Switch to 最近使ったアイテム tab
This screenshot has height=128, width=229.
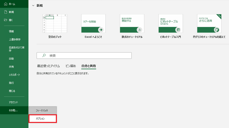[x=48, y=66]
